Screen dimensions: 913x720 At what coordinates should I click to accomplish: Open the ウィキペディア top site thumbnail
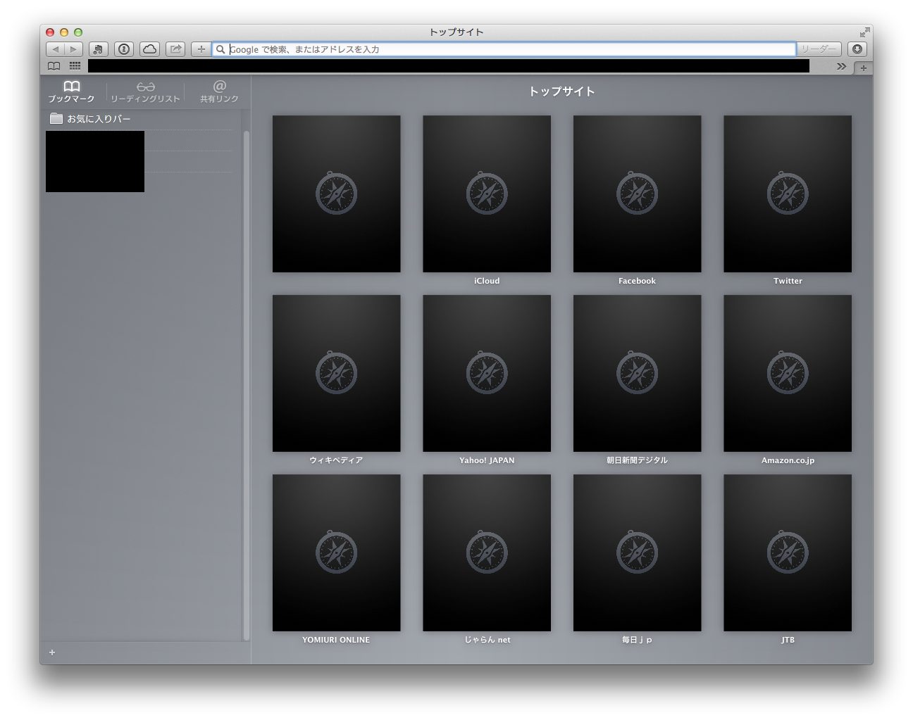[x=336, y=373]
